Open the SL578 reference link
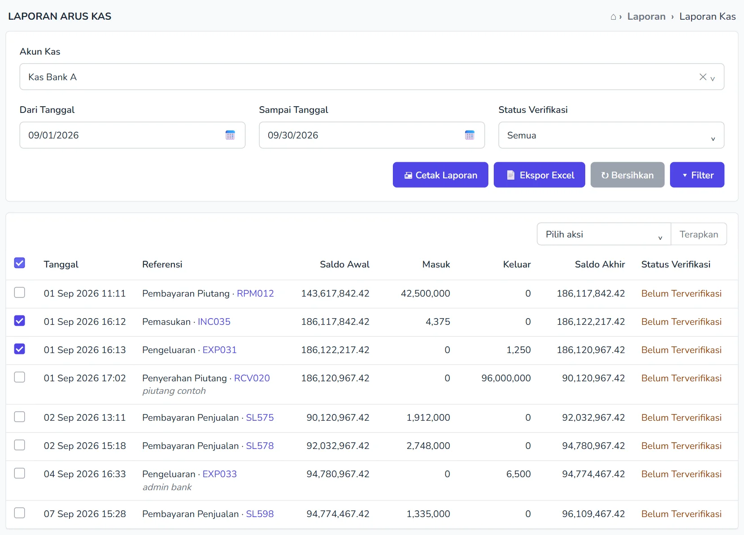Screen dimensions: 744x535 [x=260, y=446]
